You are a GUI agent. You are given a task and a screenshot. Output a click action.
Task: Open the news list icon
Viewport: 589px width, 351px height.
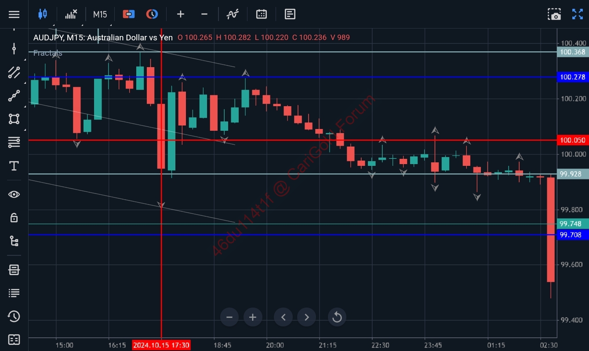(290, 14)
